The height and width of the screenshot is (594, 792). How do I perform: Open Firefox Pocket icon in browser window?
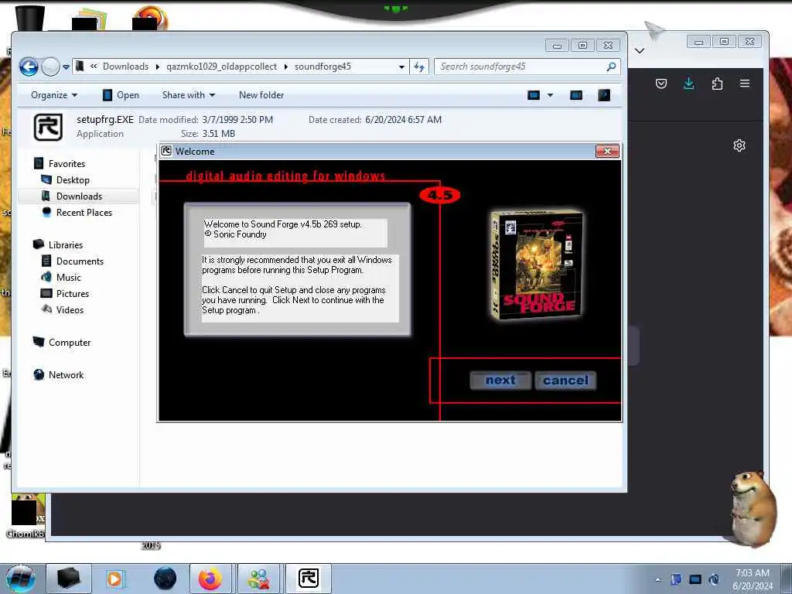point(661,84)
